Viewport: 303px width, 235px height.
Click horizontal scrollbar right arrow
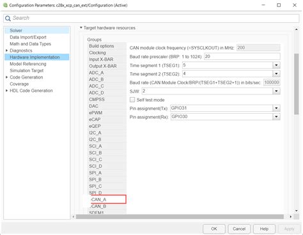291,216
